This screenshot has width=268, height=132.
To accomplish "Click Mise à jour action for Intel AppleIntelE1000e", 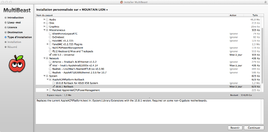I will coord(236,65).
